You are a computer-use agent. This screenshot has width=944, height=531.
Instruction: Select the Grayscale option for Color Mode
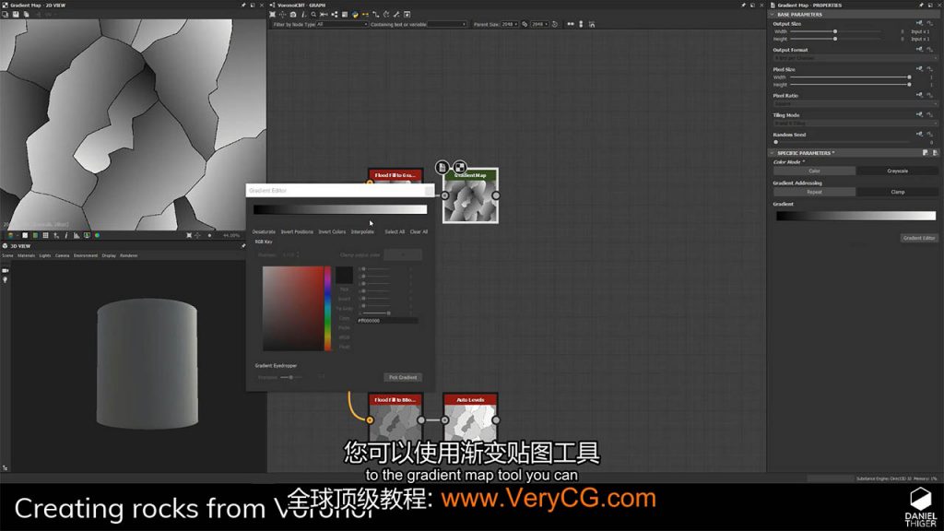pos(897,171)
